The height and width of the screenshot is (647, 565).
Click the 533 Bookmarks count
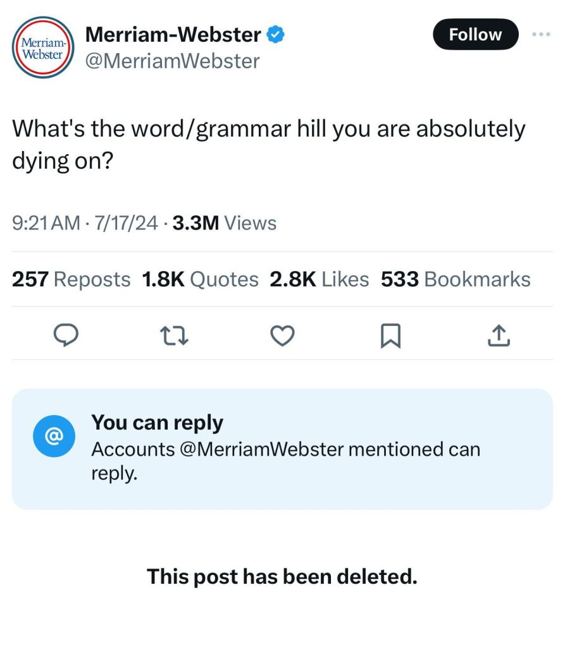point(455,279)
